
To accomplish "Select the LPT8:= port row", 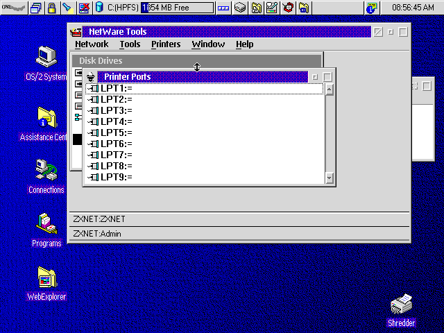I will point(204,166).
